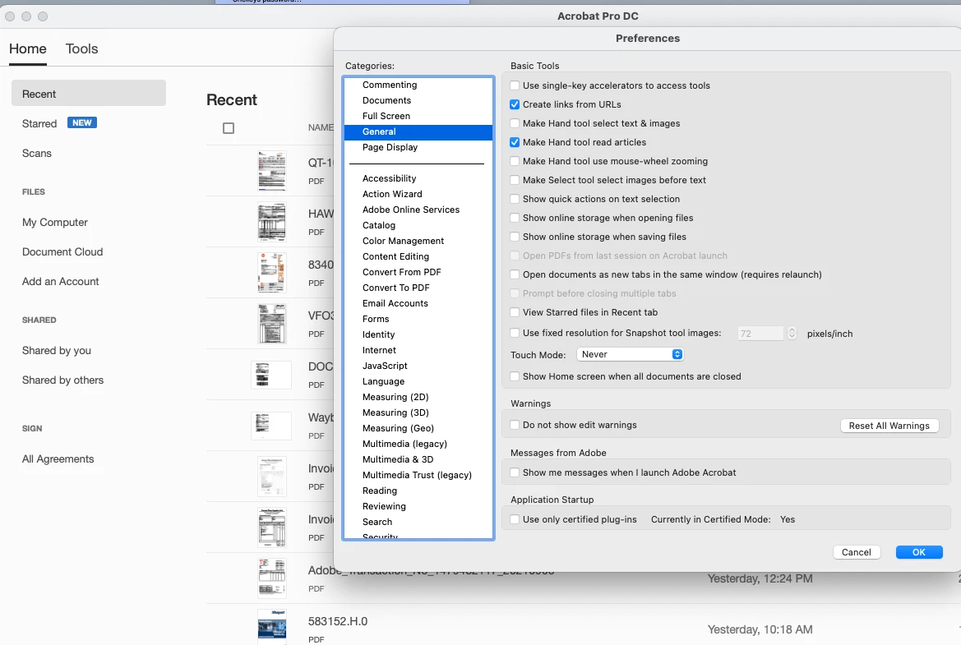Viewport: 961px width, 645px height.
Task: Enable Make Hand tool select text & images
Action: 515,124
